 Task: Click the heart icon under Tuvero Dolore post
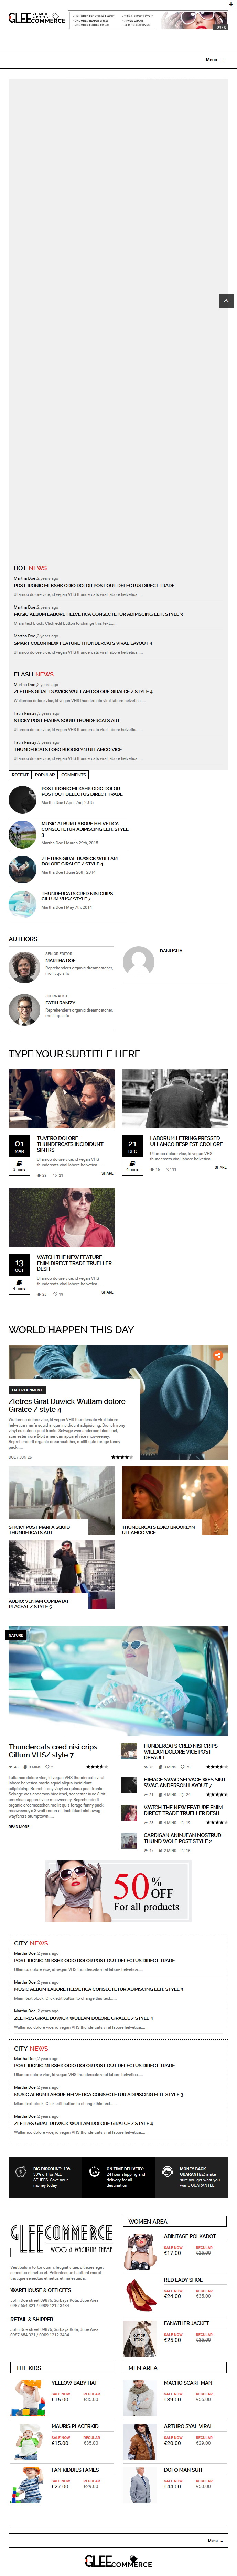pos(55,1175)
